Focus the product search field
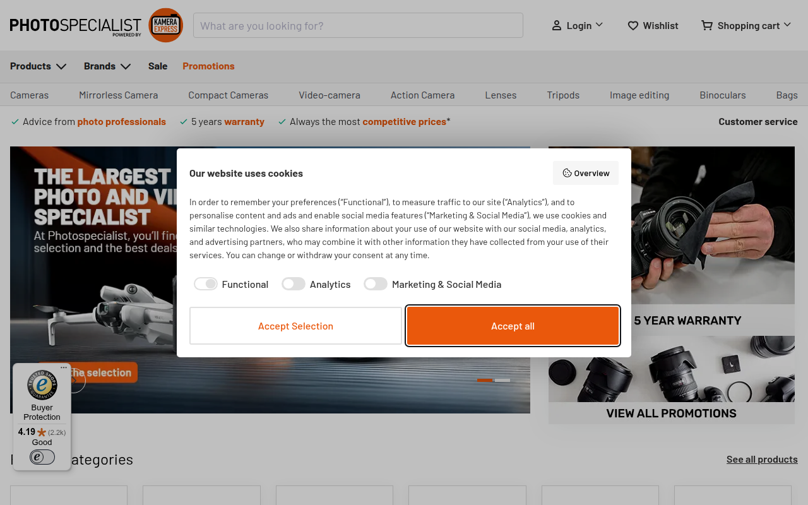Image resolution: width=808 pixels, height=505 pixels. [358, 25]
